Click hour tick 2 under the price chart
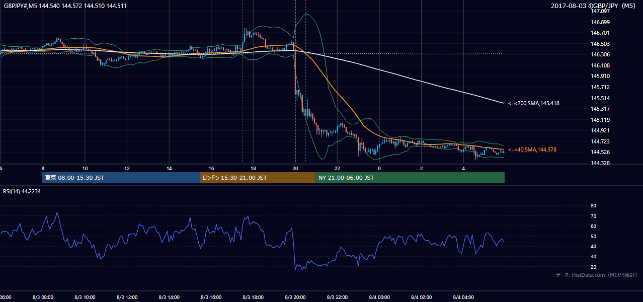Viewport: 643px width, 302px height. pyautogui.click(x=421, y=168)
